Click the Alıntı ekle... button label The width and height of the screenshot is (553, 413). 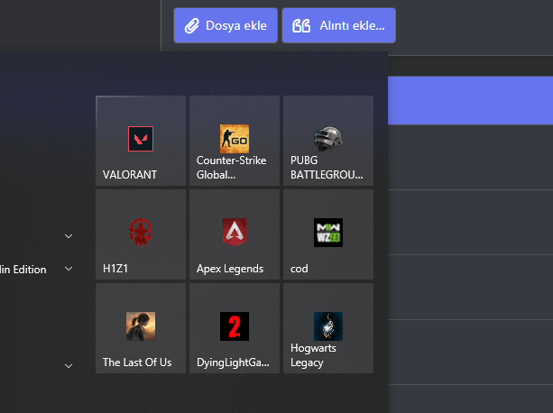click(352, 26)
